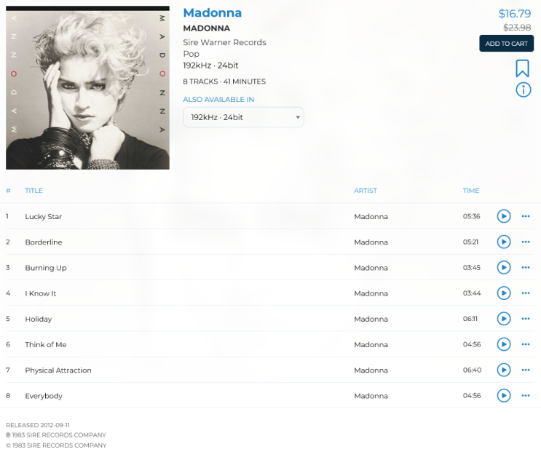Play the Lucky Star track
The height and width of the screenshot is (460, 541).
click(x=503, y=216)
